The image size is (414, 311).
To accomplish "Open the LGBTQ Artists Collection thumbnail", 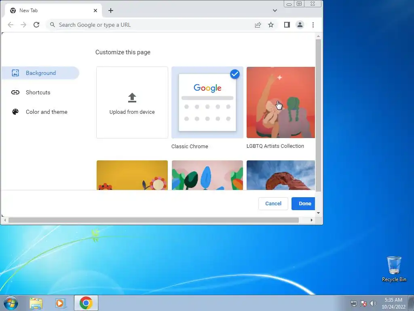I will (281, 102).
